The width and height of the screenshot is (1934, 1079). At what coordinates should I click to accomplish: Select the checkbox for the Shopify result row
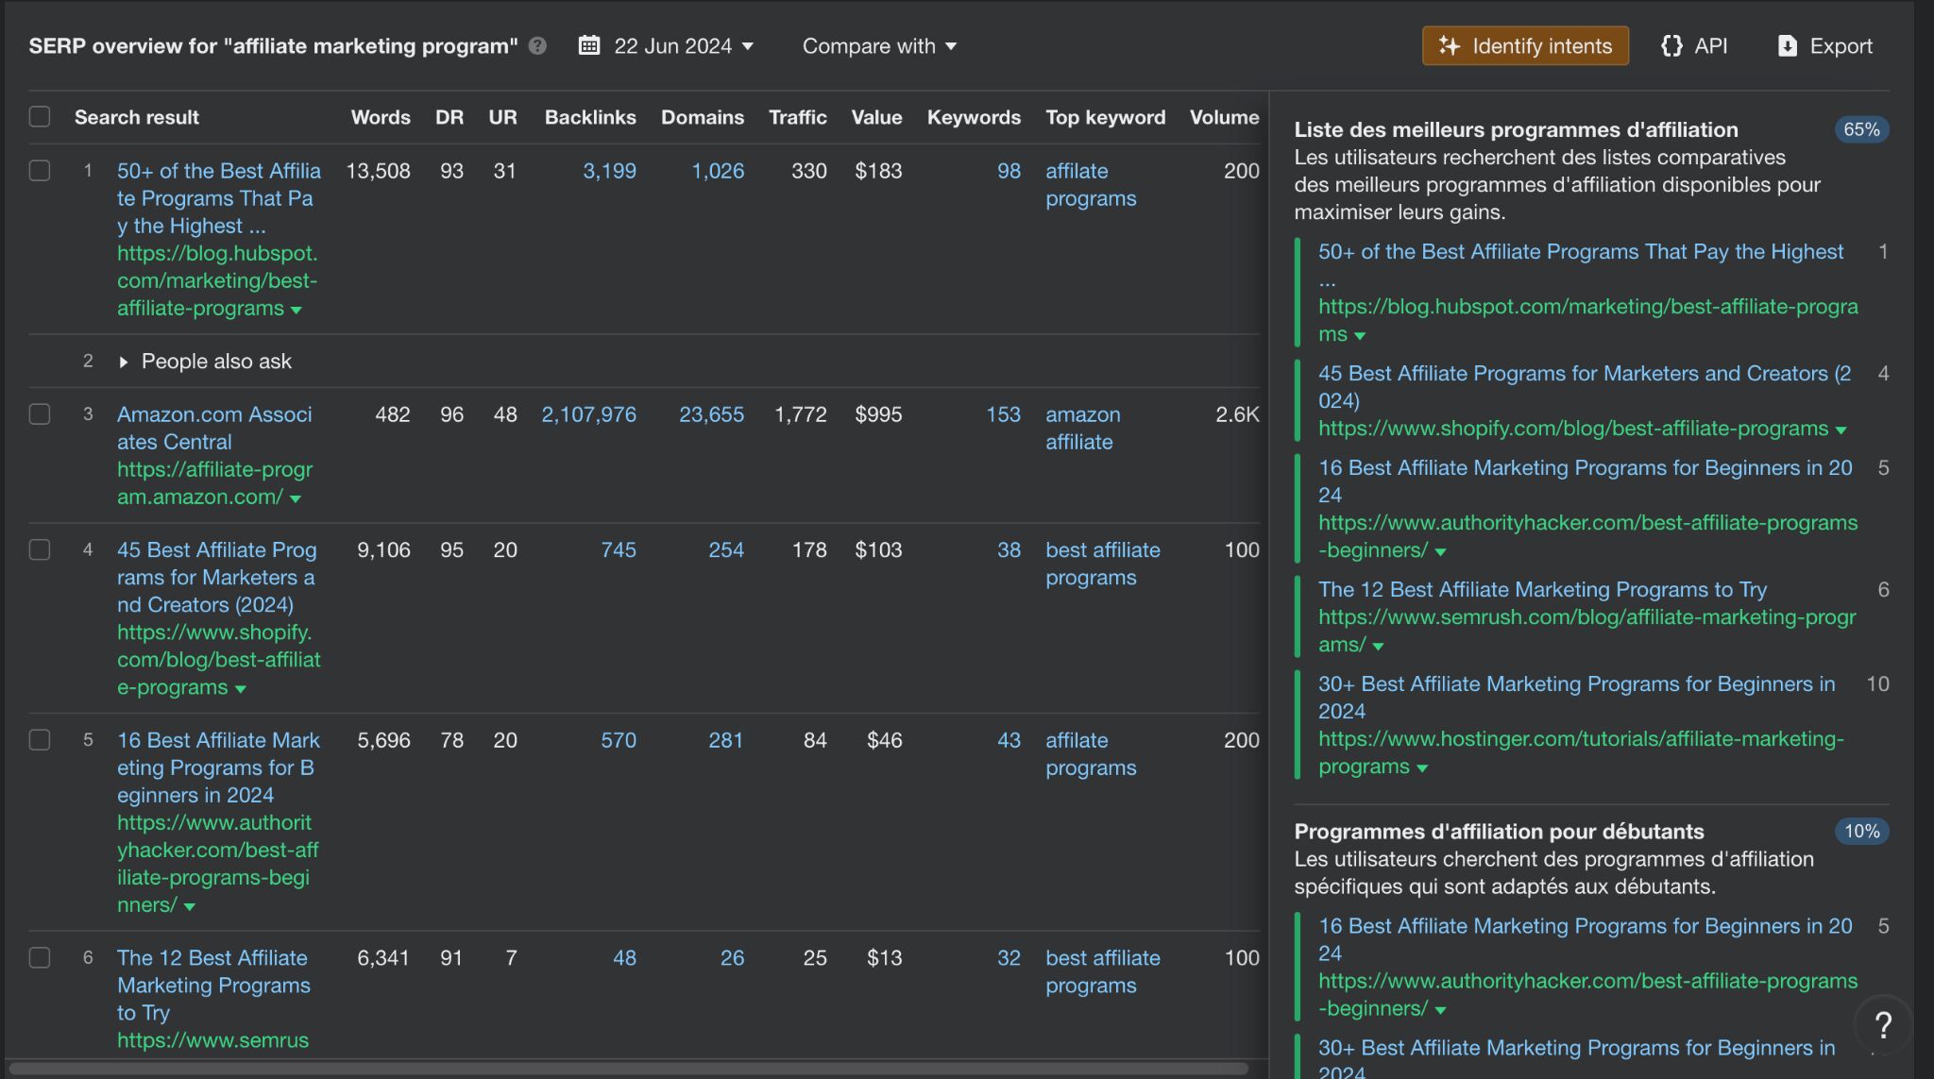point(40,549)
